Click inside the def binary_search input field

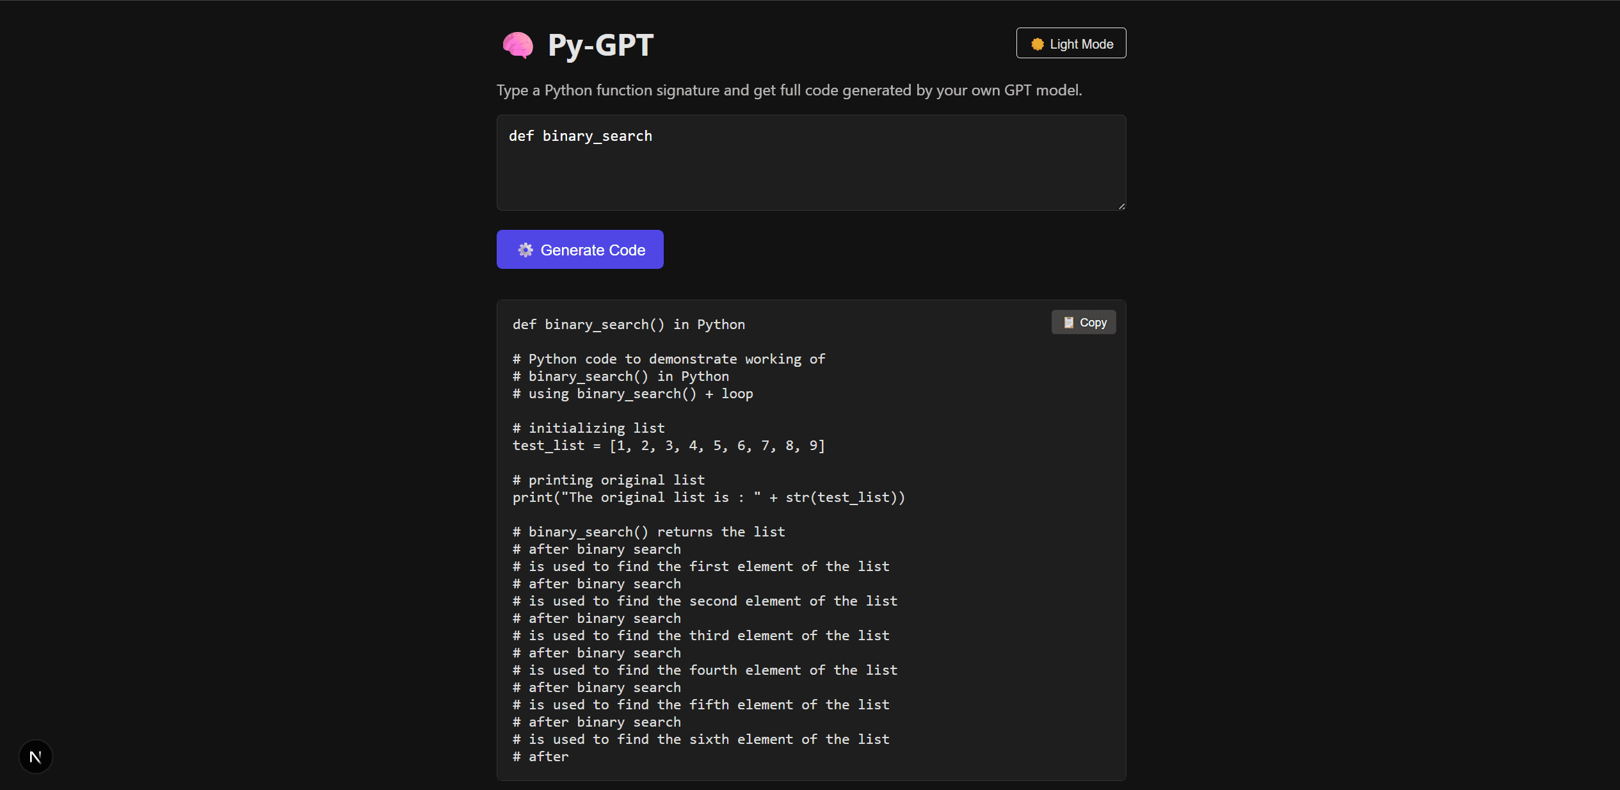[811, 163]
